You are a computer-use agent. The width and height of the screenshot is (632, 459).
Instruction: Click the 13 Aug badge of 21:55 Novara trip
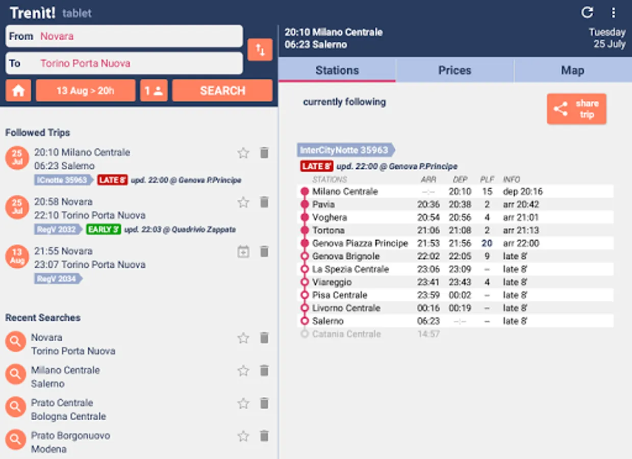[17, 257]
